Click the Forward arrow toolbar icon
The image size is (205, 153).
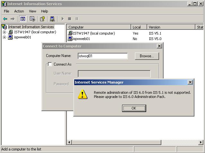click(x=13, y=19)
